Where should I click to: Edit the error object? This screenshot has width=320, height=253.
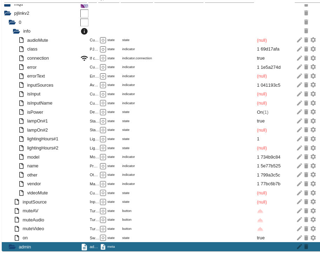click(x=299, y=67)
